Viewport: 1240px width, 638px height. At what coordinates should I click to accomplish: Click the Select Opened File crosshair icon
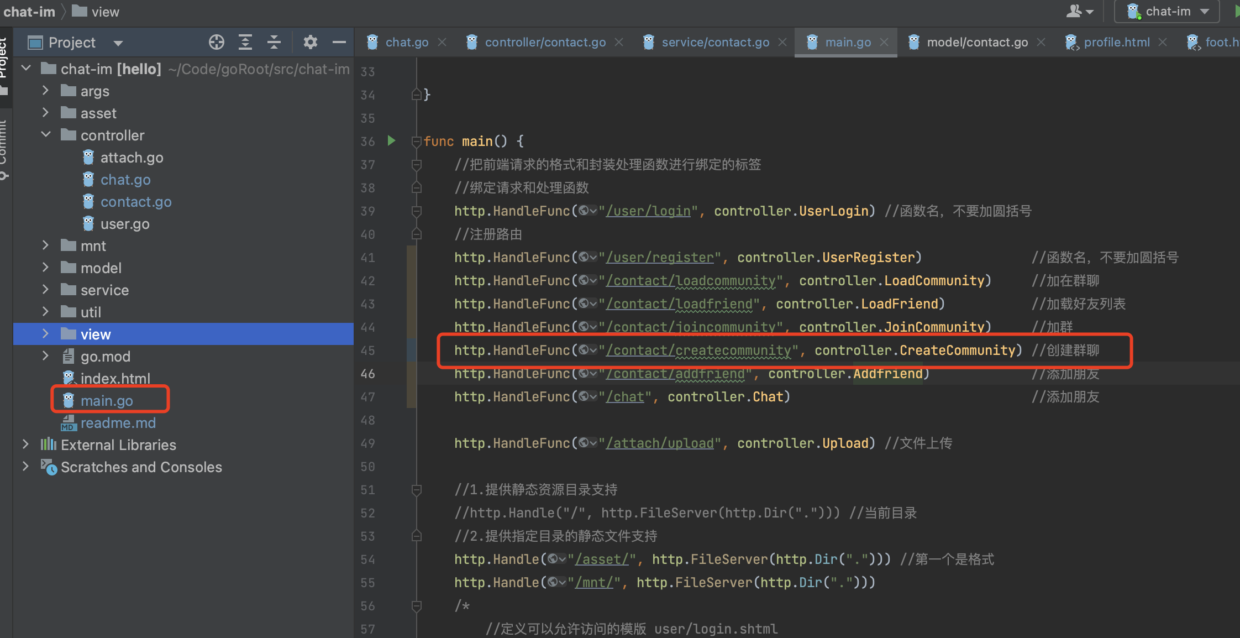pos(217,42)
